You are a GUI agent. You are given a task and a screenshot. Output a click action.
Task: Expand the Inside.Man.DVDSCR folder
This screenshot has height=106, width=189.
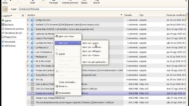coord(28,29)
